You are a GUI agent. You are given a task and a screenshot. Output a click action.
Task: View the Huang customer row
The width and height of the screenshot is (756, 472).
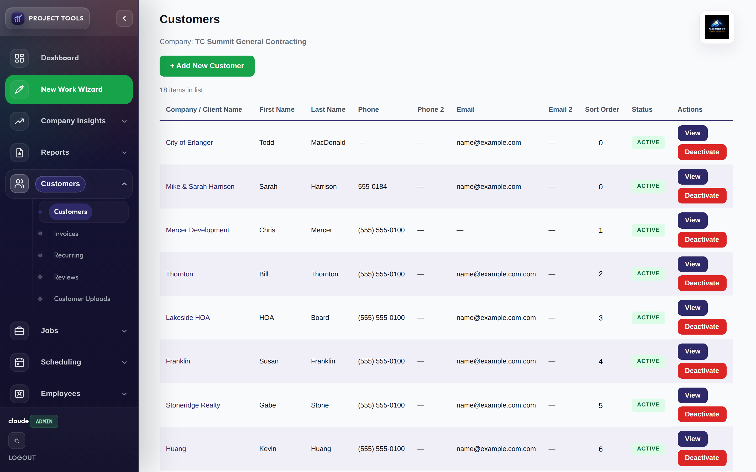tap(692, 439)
